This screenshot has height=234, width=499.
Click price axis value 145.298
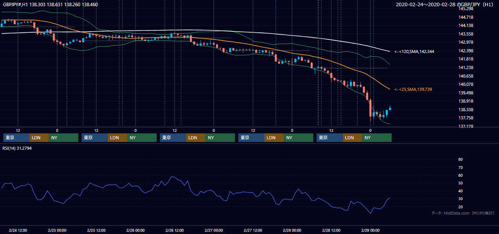click(466, 9)
